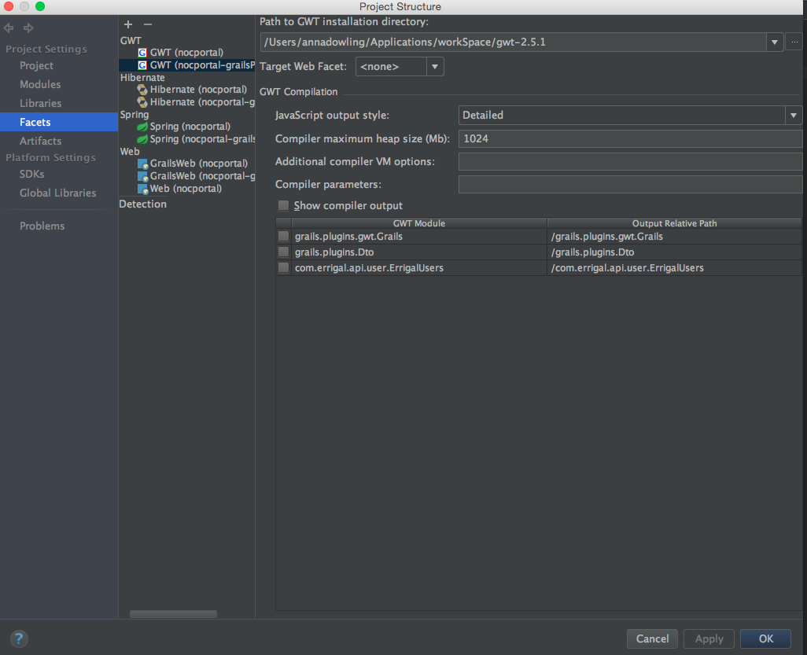Click the minus icon to remove facet
Image resolution: width=807 pixels, height=655 pixels.
[147, 24]
